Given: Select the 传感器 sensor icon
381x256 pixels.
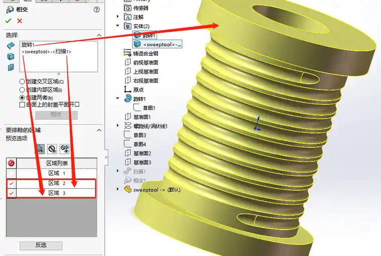Looking at the screenshot, I should (x=127, y=8).
